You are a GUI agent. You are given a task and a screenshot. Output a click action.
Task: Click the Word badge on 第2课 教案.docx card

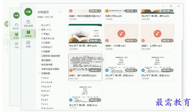[x=71, y=100]
